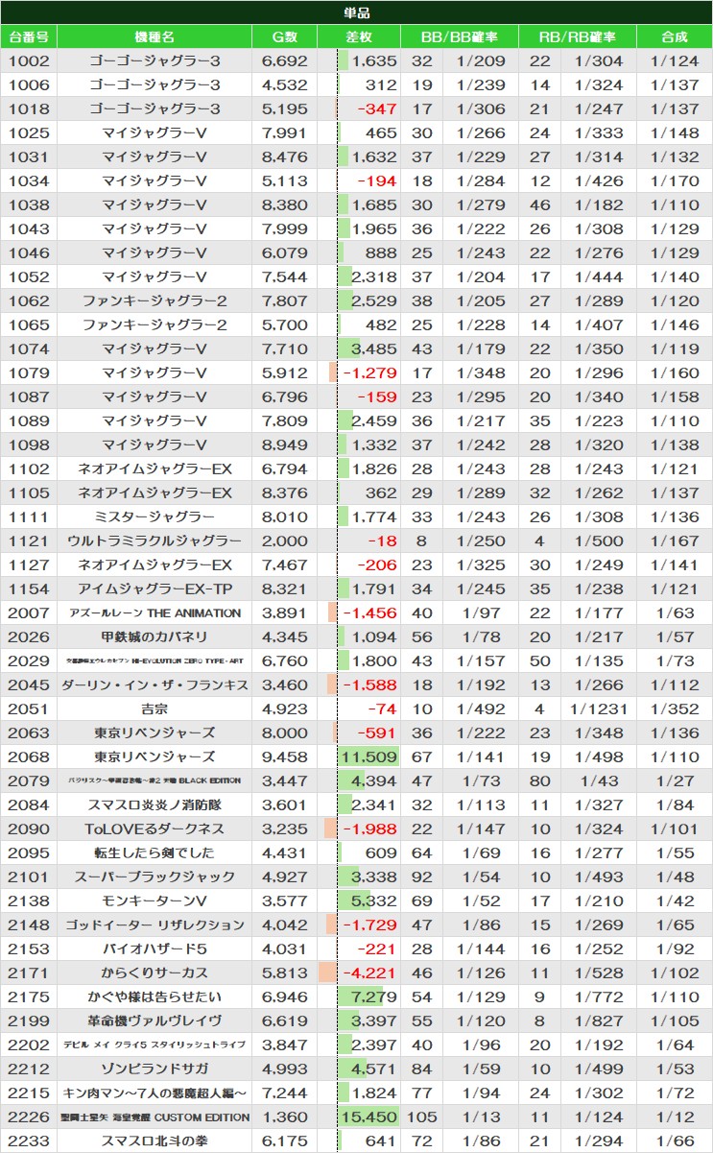Click the 1/772 RB probability

point(598,997)
